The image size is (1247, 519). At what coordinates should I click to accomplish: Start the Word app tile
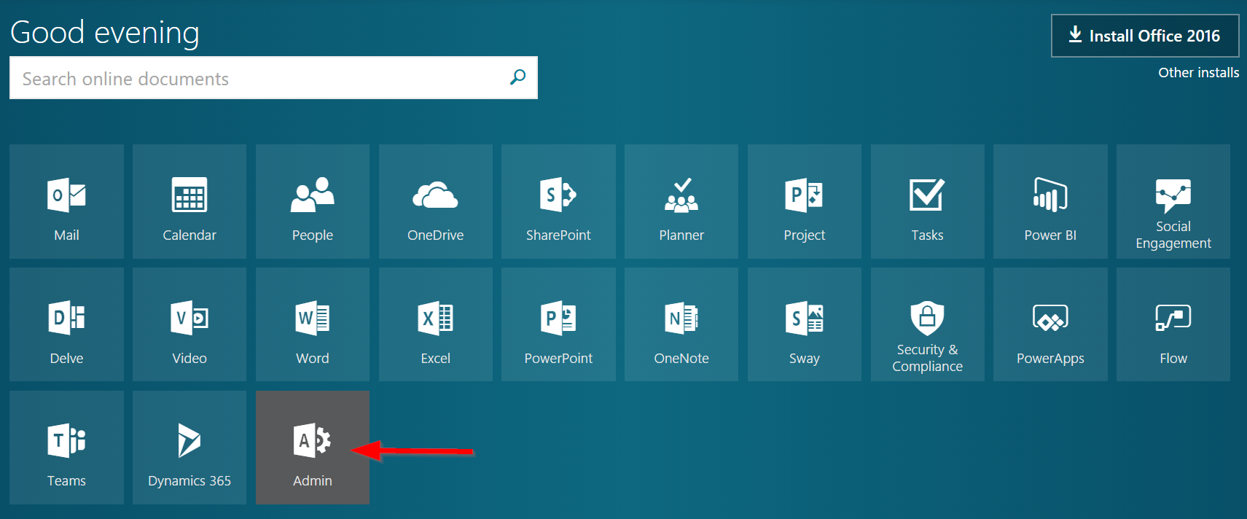(x=313, y=324)
